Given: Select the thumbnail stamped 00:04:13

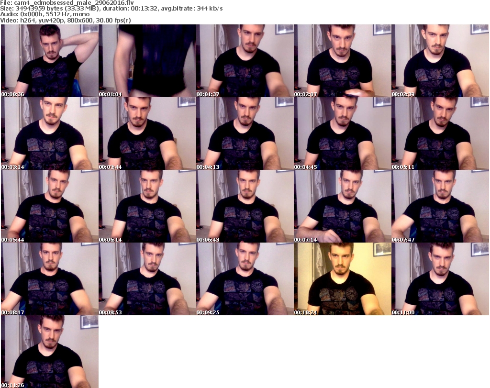Looking at the screenshot, I should tap(245, 133).
